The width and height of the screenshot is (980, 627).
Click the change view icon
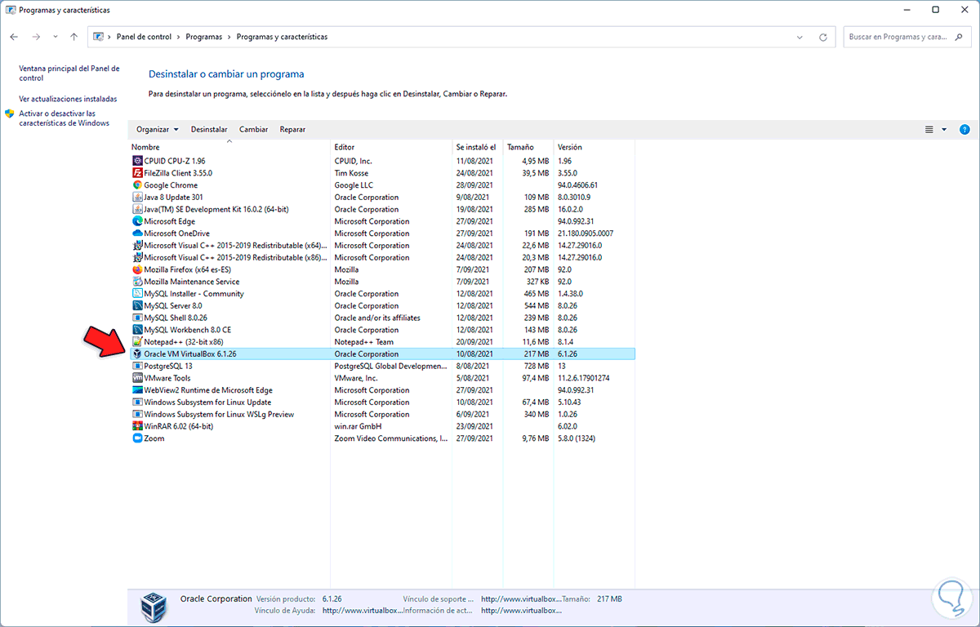click(929, 129)
